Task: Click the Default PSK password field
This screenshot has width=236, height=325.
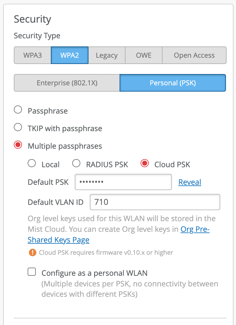Action: [123, 182]
